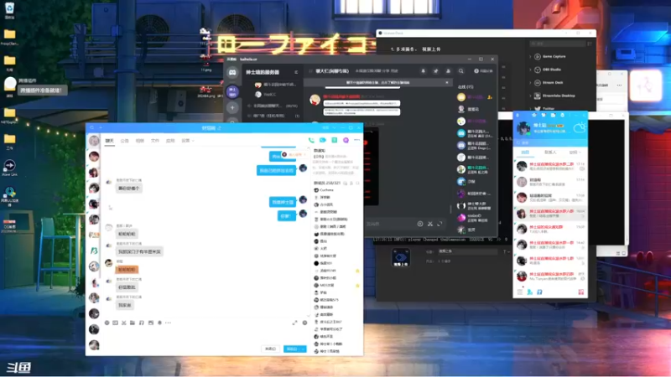This screenshot has width=671, height=377.
Task: Start a video call in QQ group chat
Action: pyautogui.click(x=323, y=140)
